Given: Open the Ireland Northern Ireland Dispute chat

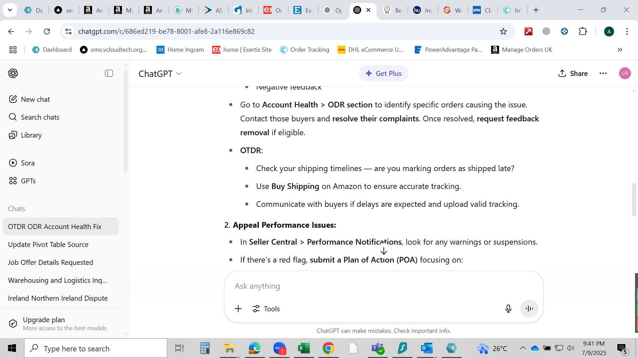Looking at the screenshot, I should coord(61,298).
